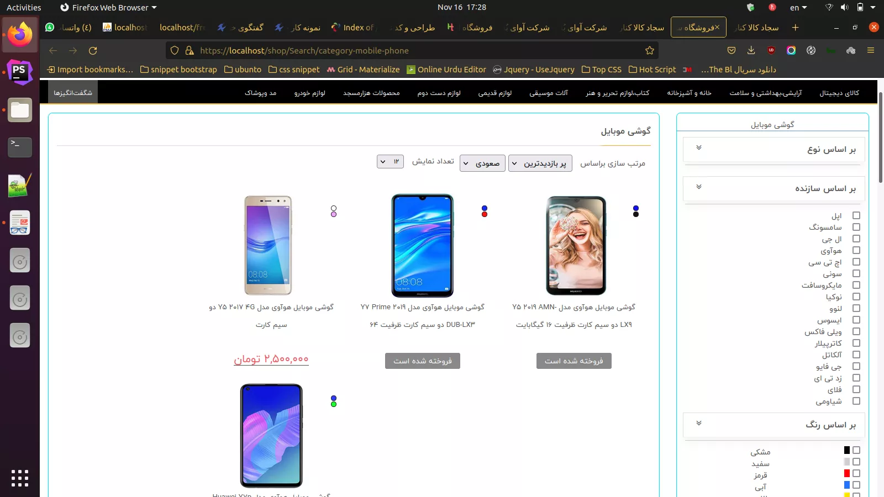Open the کالای دیجیتال menu item
This screenshot has height=497, width=884.
839,93
